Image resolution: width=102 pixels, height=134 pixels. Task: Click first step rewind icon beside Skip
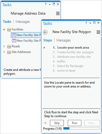[45, 123]
